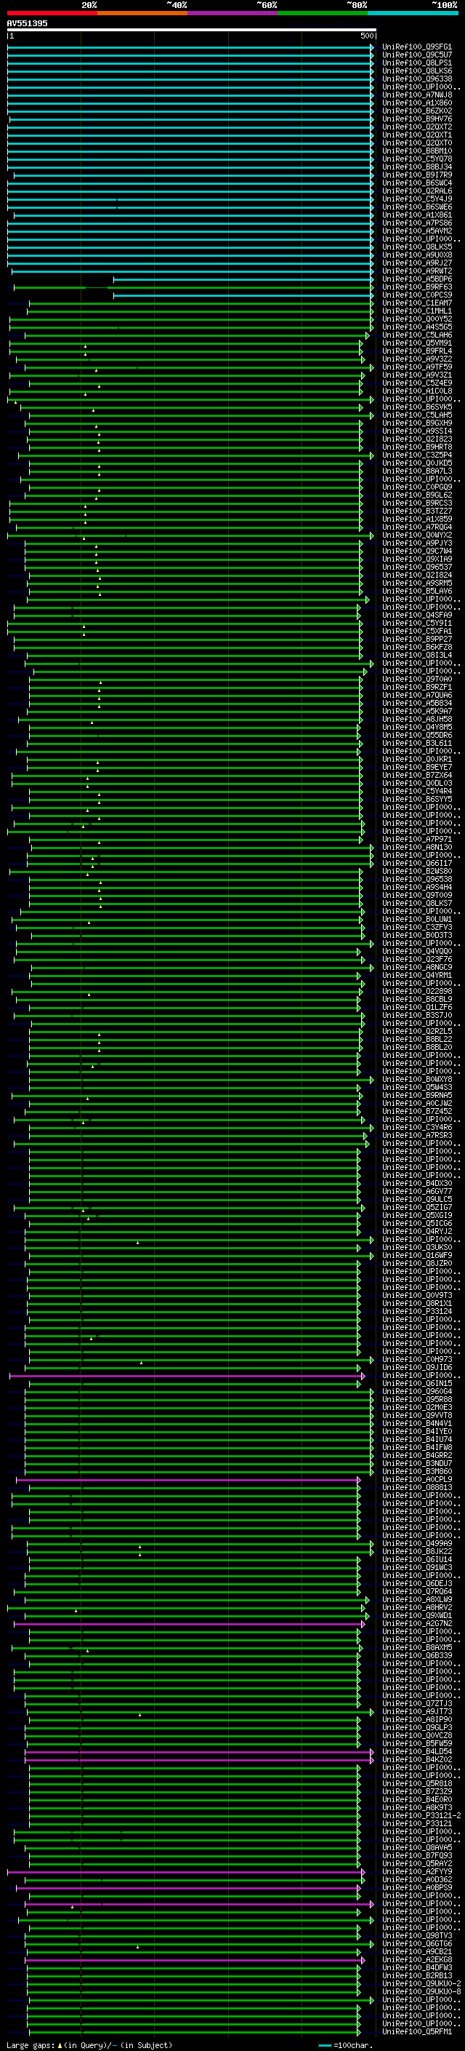Select the UniRef100_Q8LPS1 label
The image size is (465, 2051).
(417, 63)
